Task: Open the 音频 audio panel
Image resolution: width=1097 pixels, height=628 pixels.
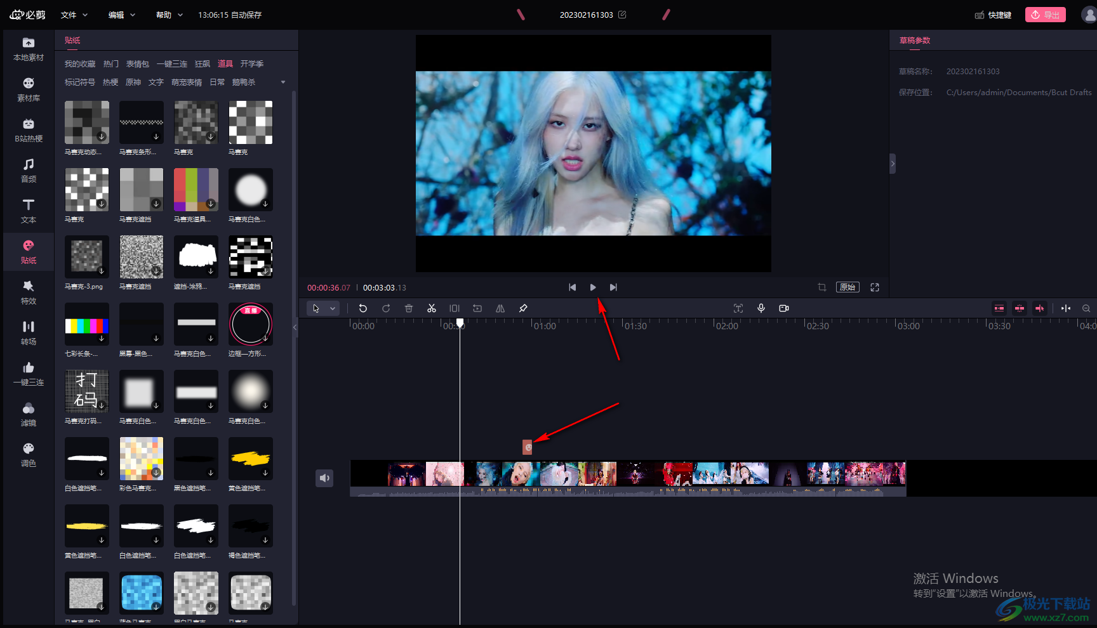Action: click(29, 171)
